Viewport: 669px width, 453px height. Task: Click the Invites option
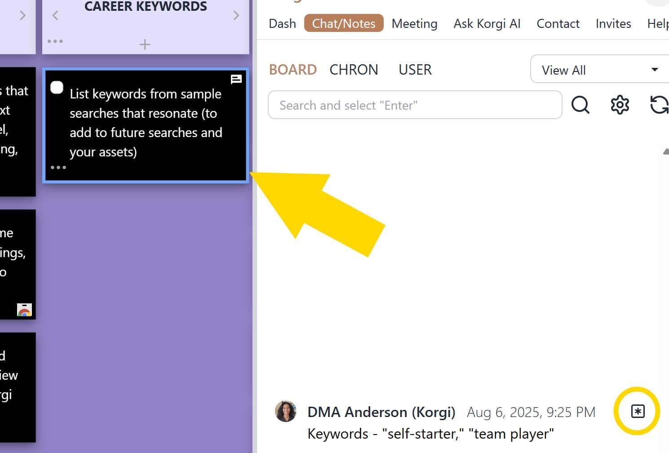[613, 23]
